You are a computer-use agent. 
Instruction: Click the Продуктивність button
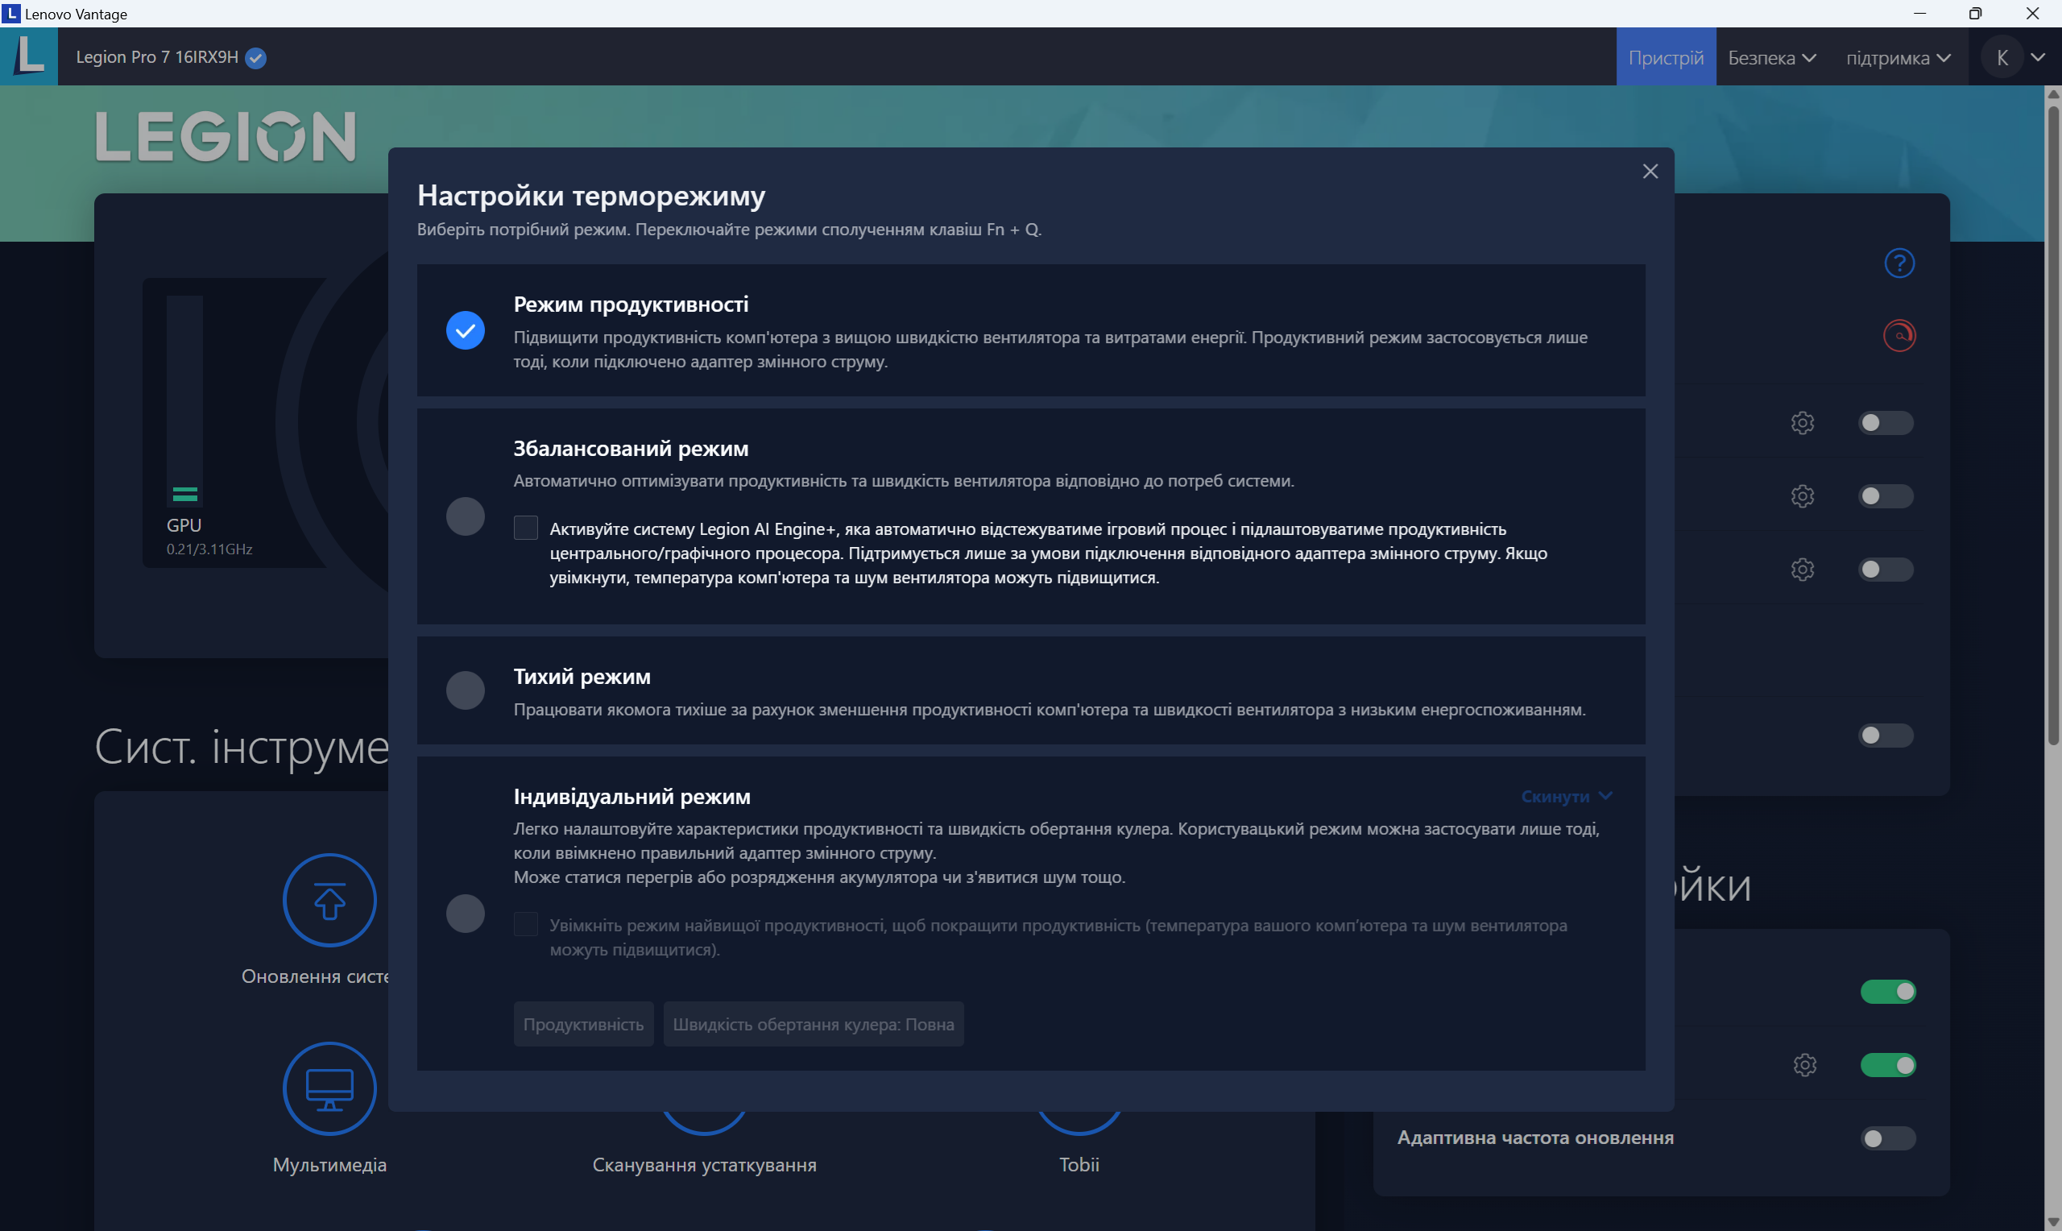(583, 1024)
